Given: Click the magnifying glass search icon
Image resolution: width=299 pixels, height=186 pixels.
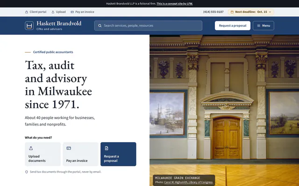Looking at the screenshot, I should point(100,26).
